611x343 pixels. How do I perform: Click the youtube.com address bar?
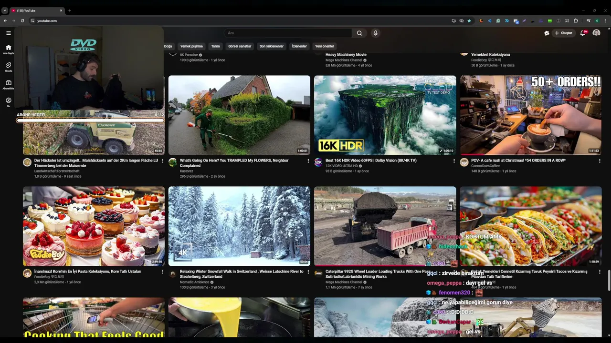(x=239, y=21)
